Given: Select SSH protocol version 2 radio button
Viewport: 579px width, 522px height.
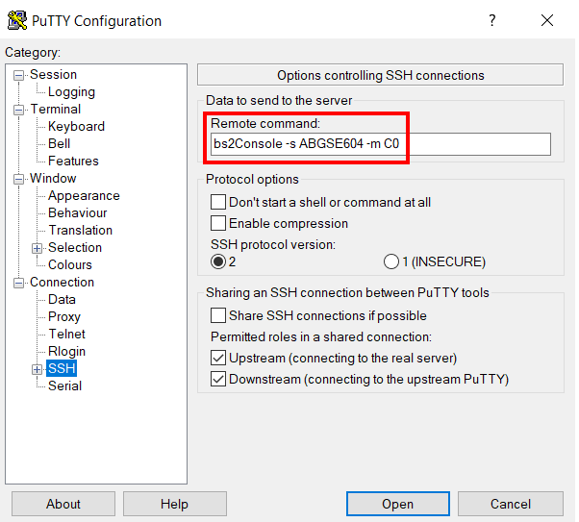Looking at the screenshot, I should click(x=218, y=261).
